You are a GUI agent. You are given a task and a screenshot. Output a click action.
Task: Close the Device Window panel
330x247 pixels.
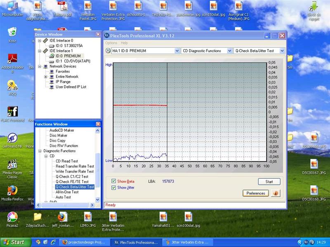(x=98, y=34)
